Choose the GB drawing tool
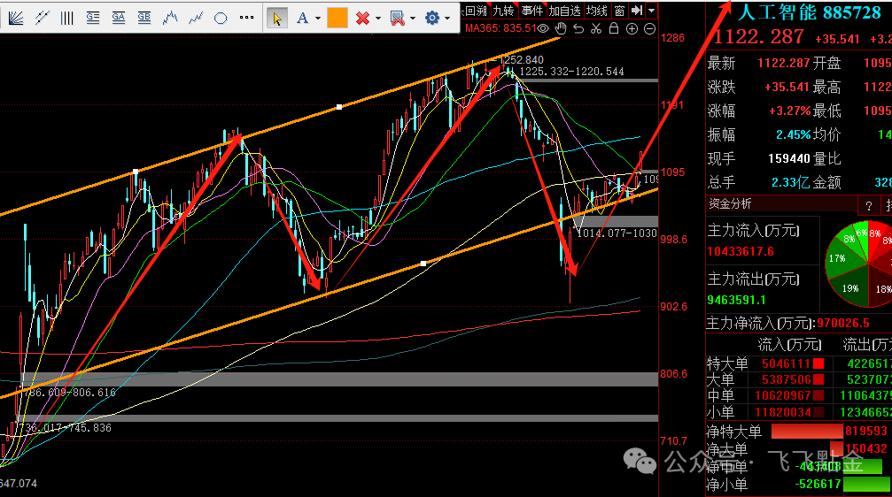The image size is (892, 497). click(x=143, y=18)
